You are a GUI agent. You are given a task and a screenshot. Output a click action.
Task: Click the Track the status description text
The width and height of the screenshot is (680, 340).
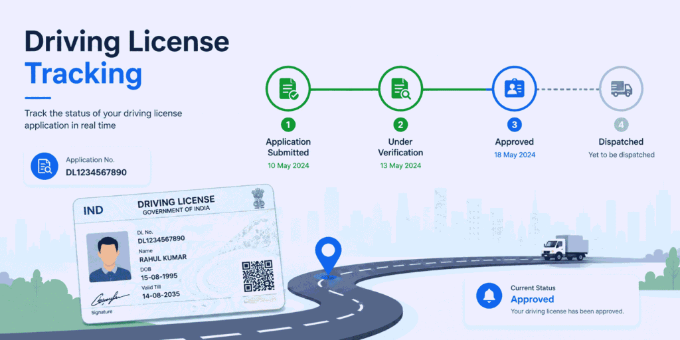pos(103,120)
